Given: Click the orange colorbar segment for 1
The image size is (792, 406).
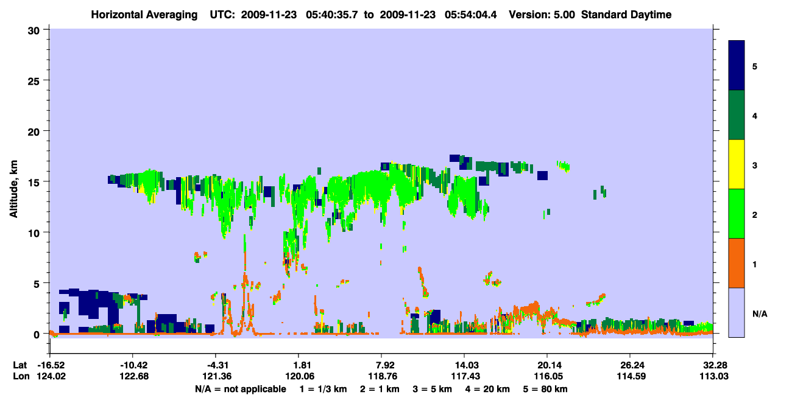Looking at the screenshot, I should point(736,263).
